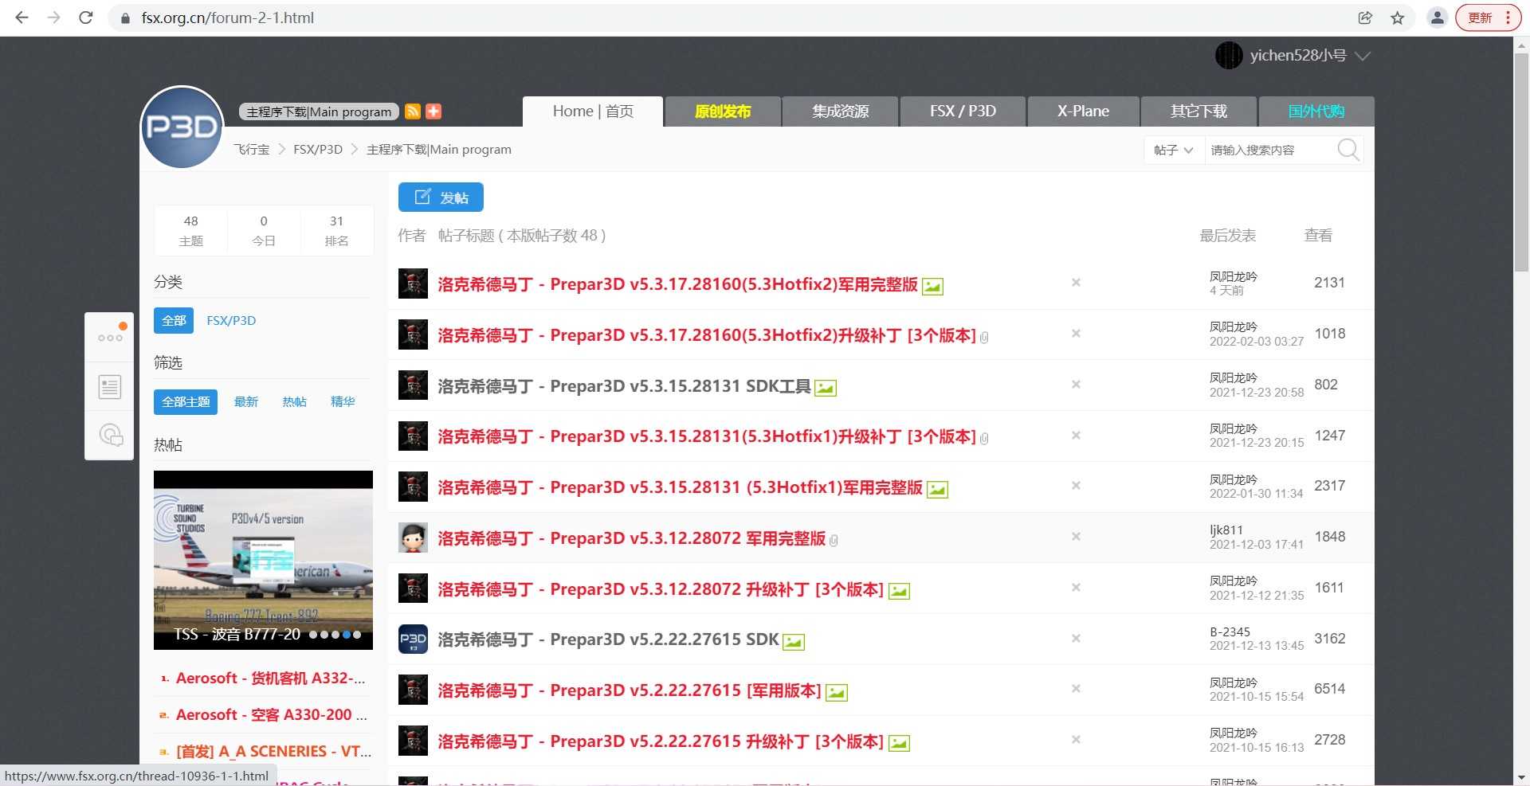1530x786 pixels.
Task: Click x icon on v5.3.12.28072 军用完整版 row
Action: click(x=1076, y=537)
